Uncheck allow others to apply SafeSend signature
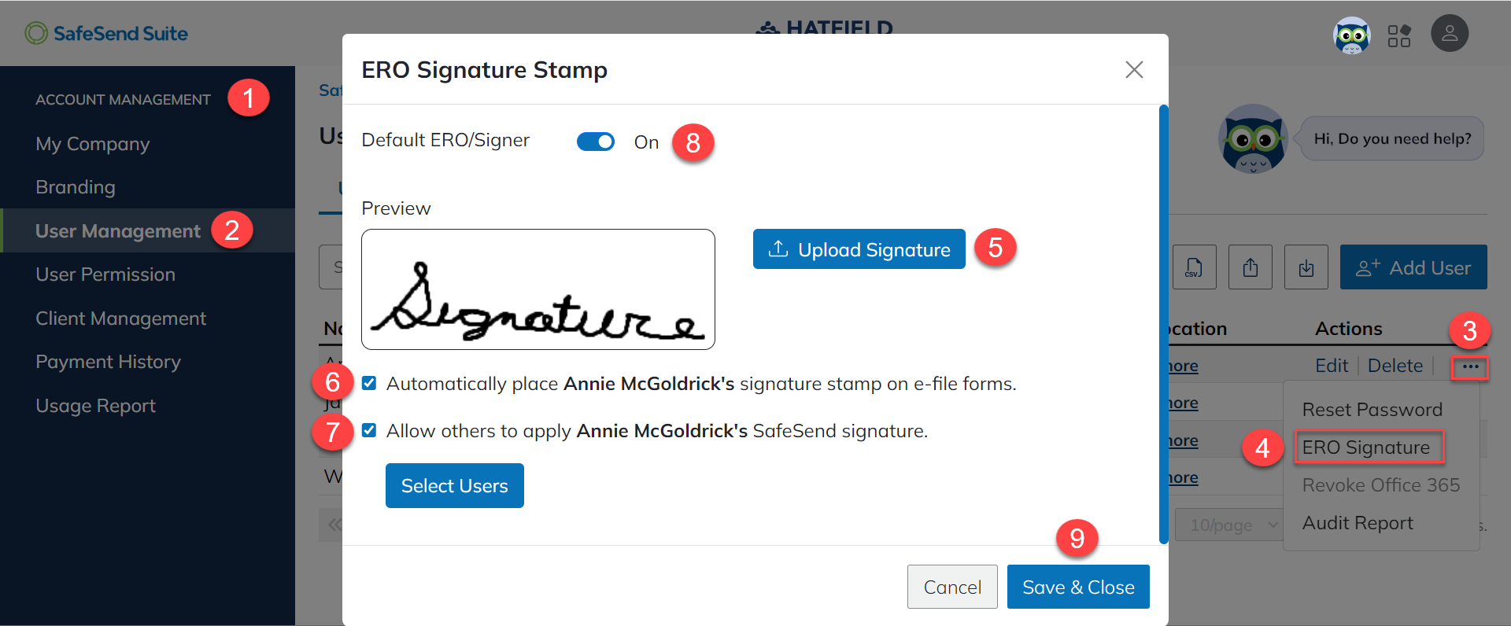The height and width of the screenshot is (626, 1511). [368, 430]
